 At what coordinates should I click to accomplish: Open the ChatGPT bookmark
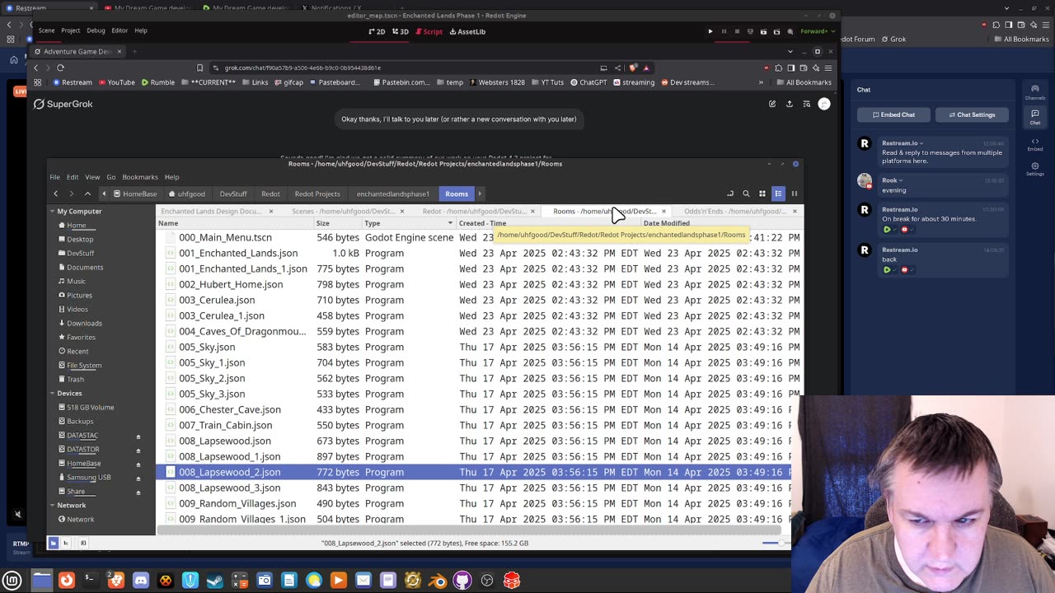coord(588,82)
